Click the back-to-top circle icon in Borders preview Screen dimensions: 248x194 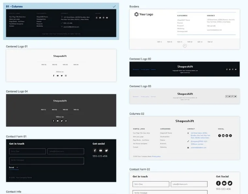185,46
